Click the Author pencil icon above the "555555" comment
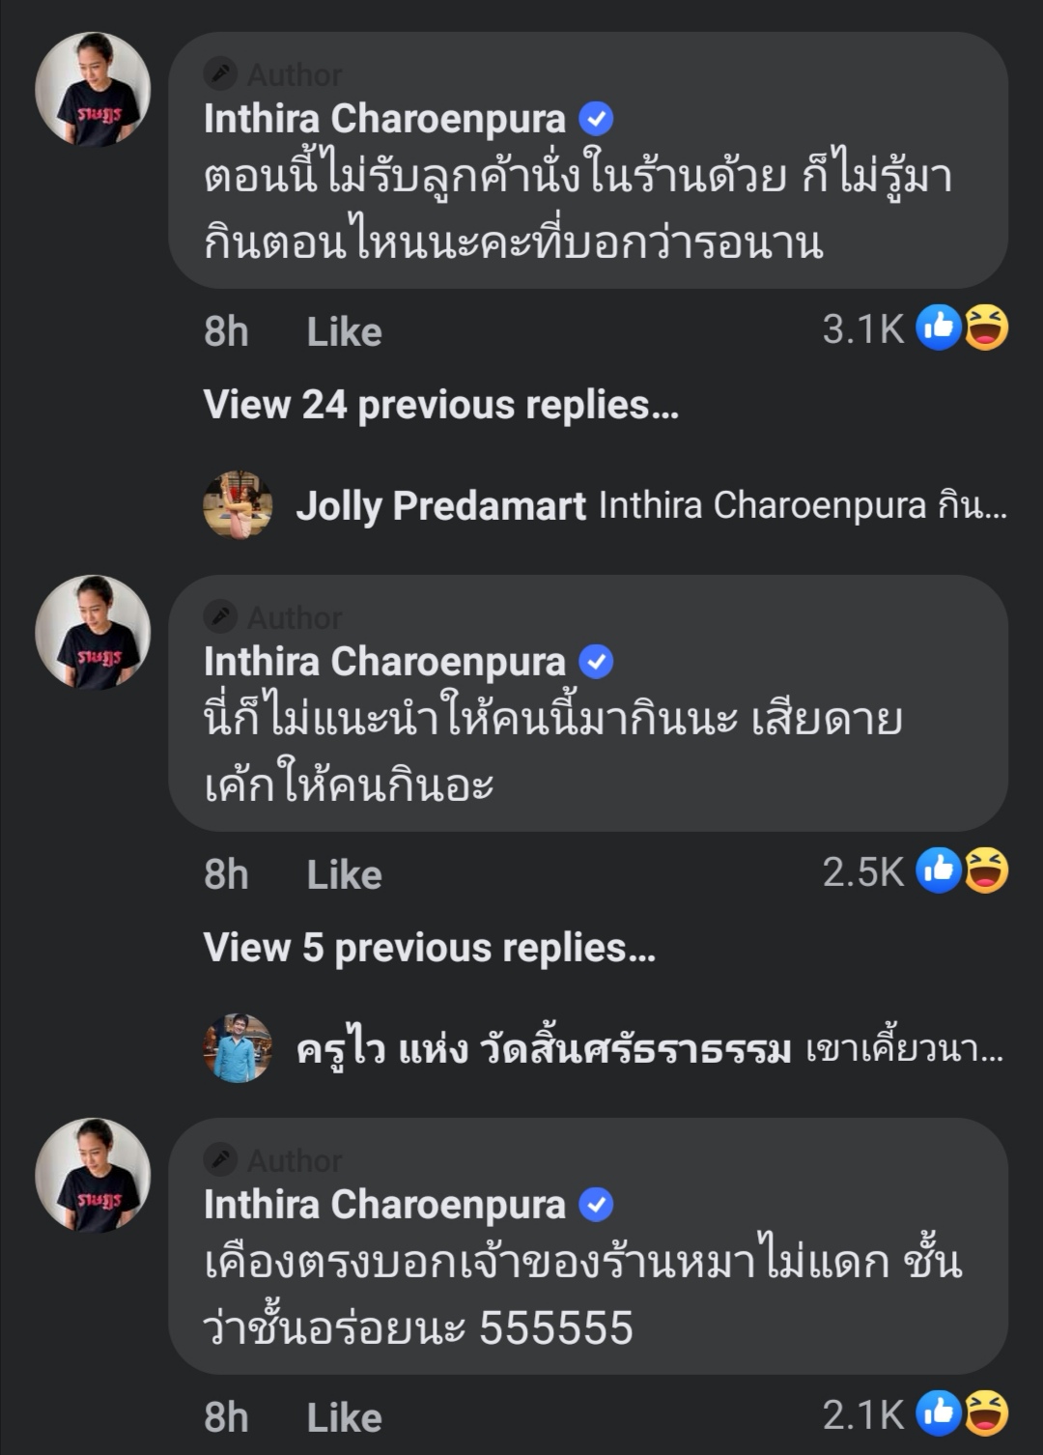 (221, 1158)
